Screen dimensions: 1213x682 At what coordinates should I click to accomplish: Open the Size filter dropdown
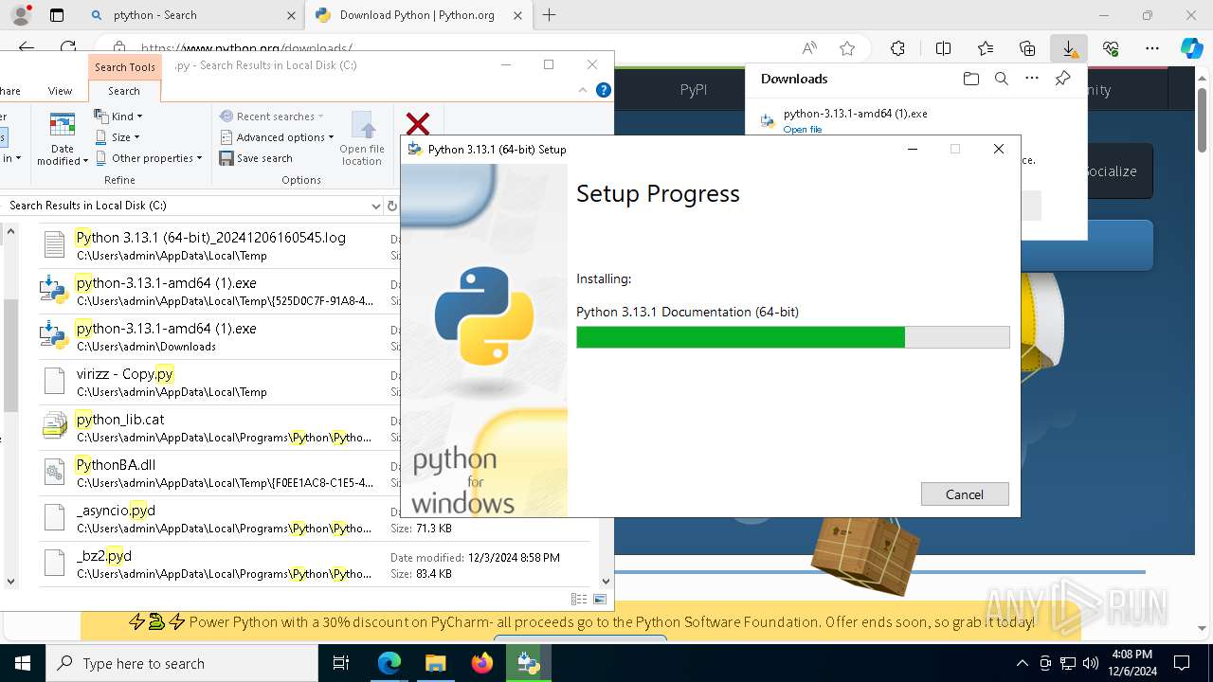pos(118,137)
